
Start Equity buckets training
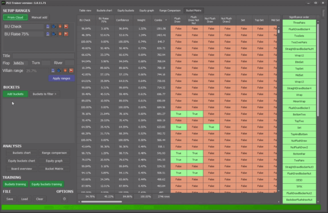pos(47,184)
